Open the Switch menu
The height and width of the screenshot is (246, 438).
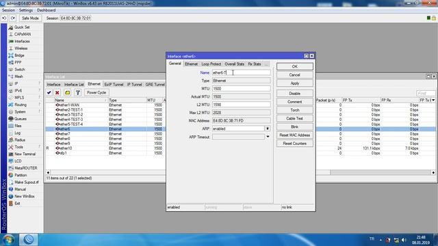[20, 70]
